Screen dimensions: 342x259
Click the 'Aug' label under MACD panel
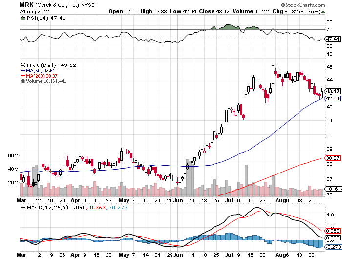[279, 255]
